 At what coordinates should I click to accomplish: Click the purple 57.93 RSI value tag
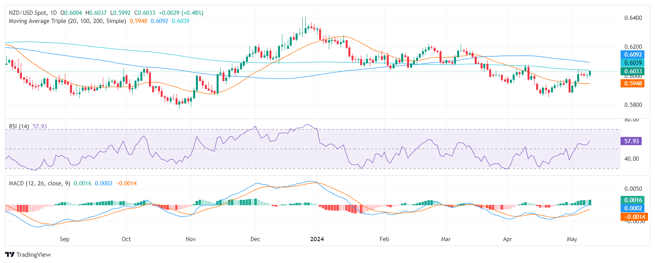click(631, 141)
